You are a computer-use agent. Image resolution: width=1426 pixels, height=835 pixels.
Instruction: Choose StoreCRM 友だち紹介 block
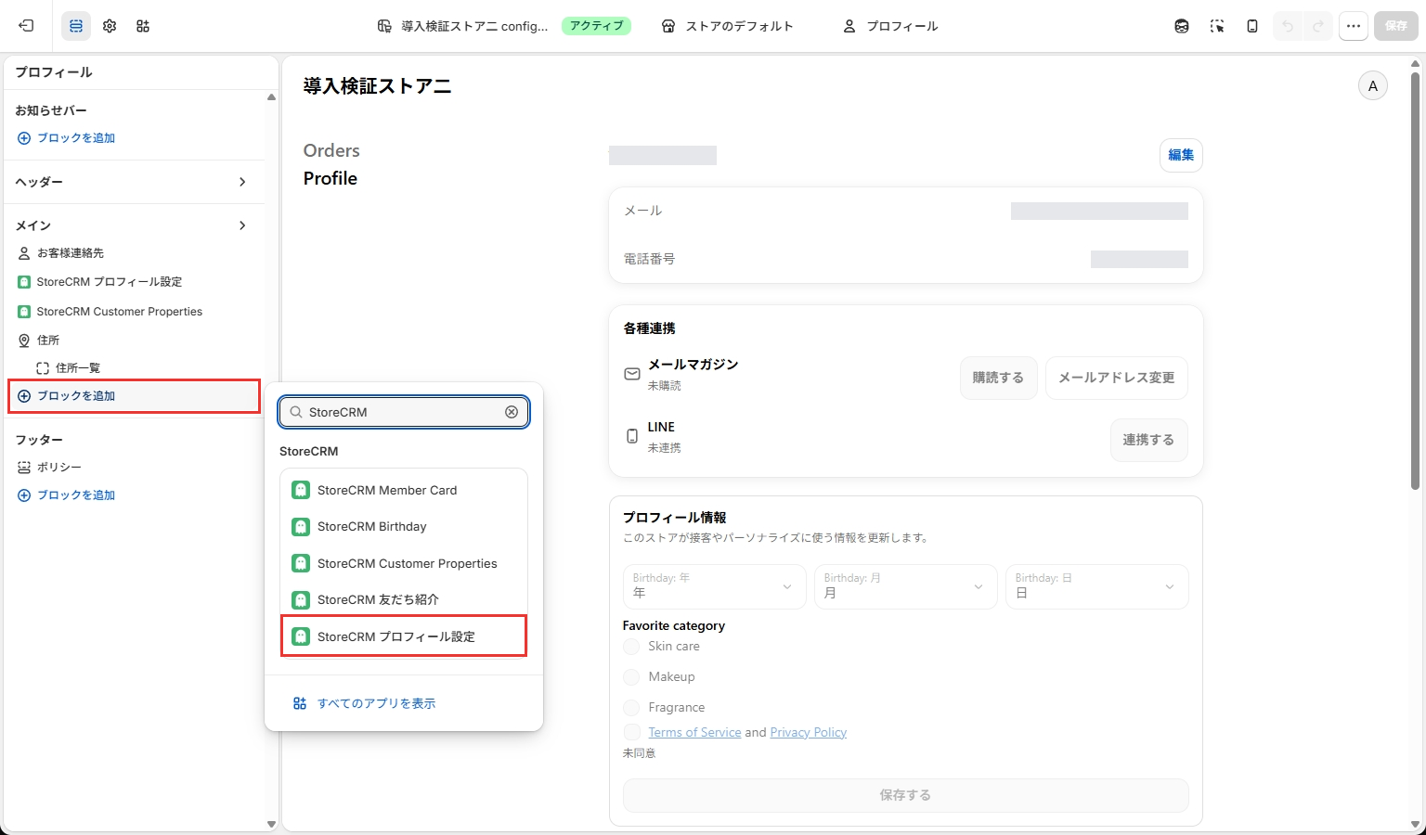click(404, 599)
